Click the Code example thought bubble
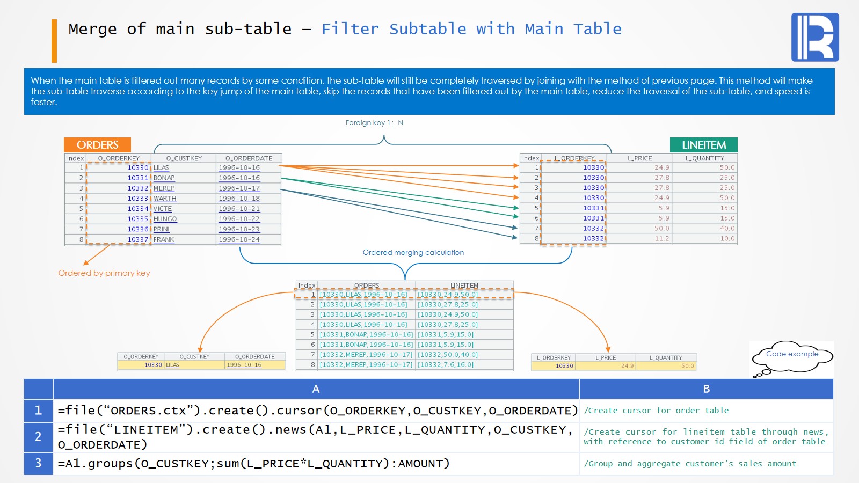Viewport: 859px width, 483px height. coord(792,355)
